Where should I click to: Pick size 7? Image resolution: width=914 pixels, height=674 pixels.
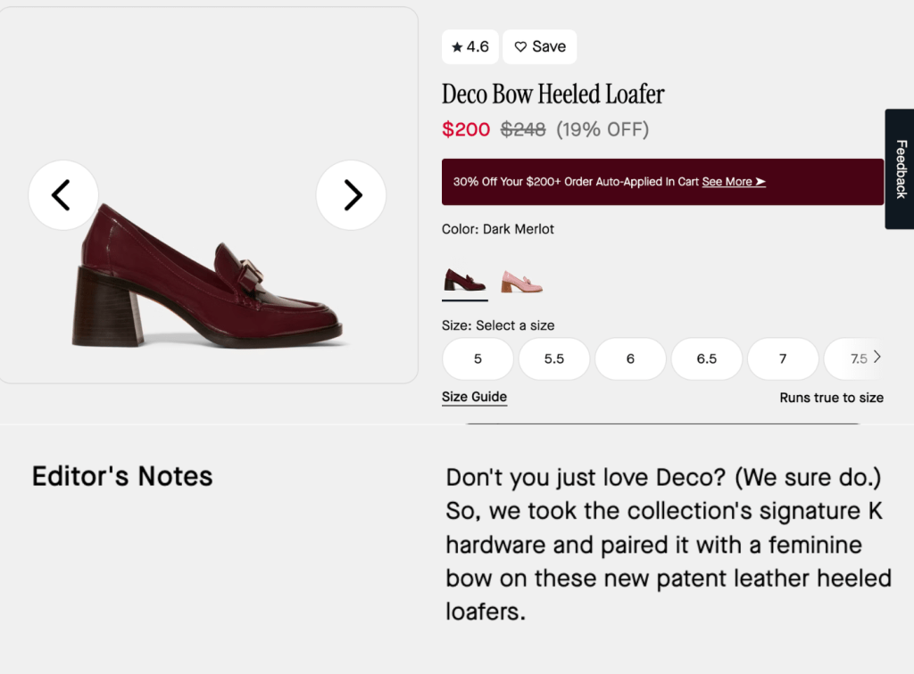[783, 358]
